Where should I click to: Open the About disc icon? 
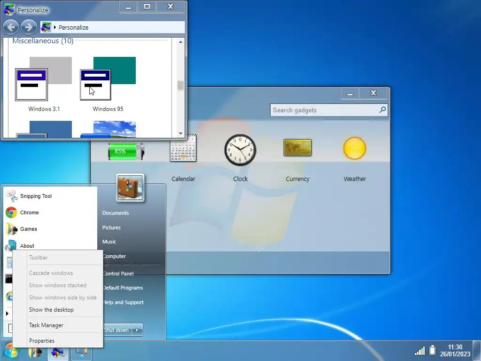pos(11,245)
